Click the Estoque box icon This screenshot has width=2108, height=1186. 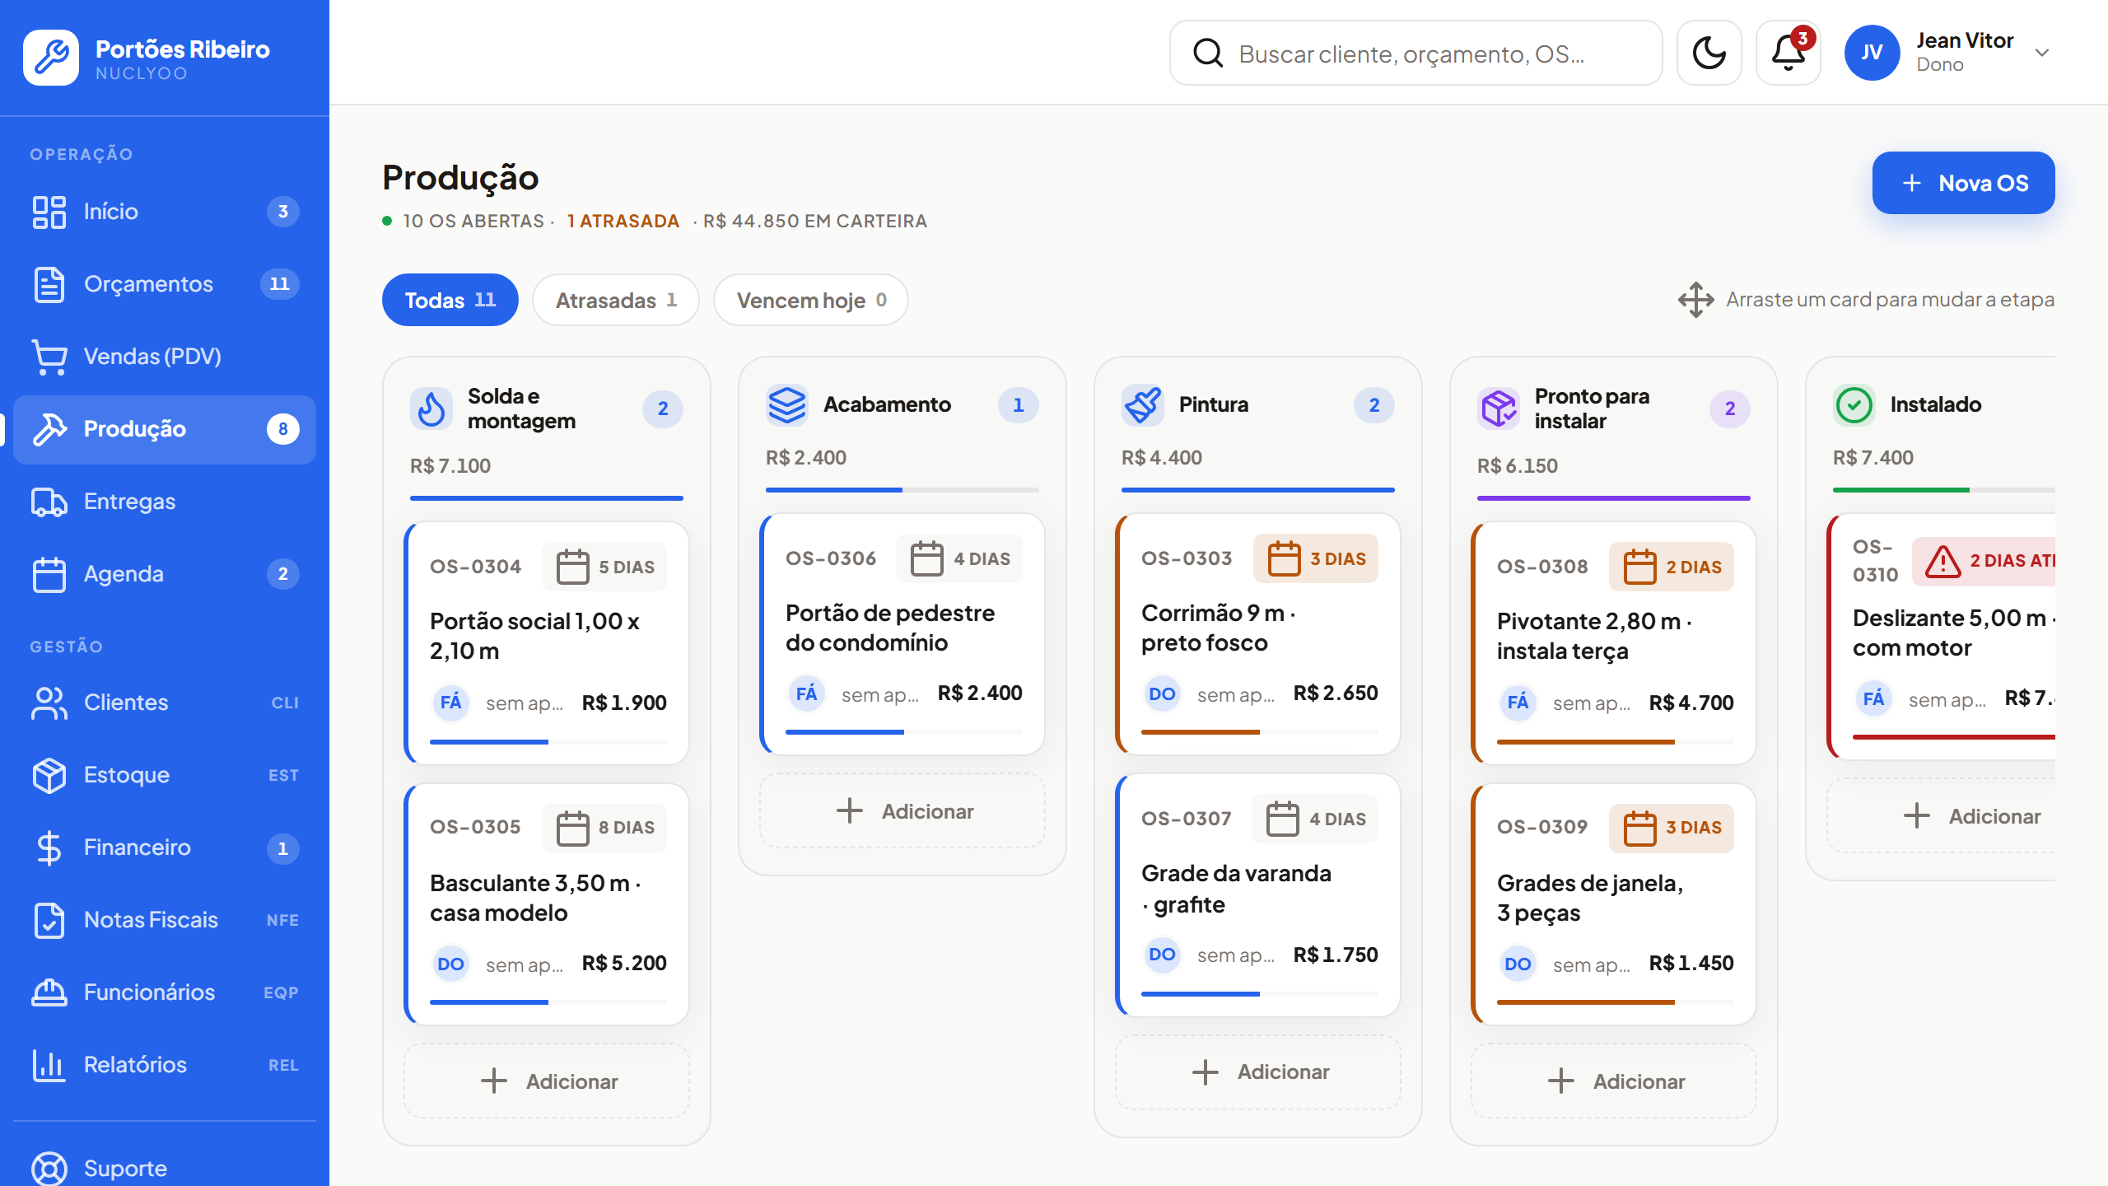pyautogui.click(x=49, y=775)
